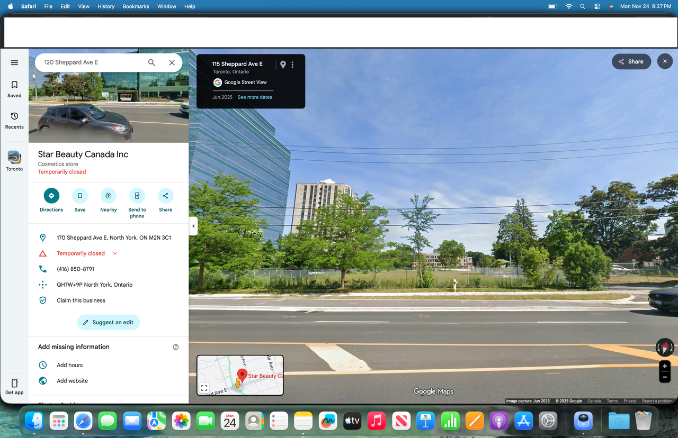Collapse the side panel with arrow
Viewport: 678px width, 438px height.
click(193, 226)
